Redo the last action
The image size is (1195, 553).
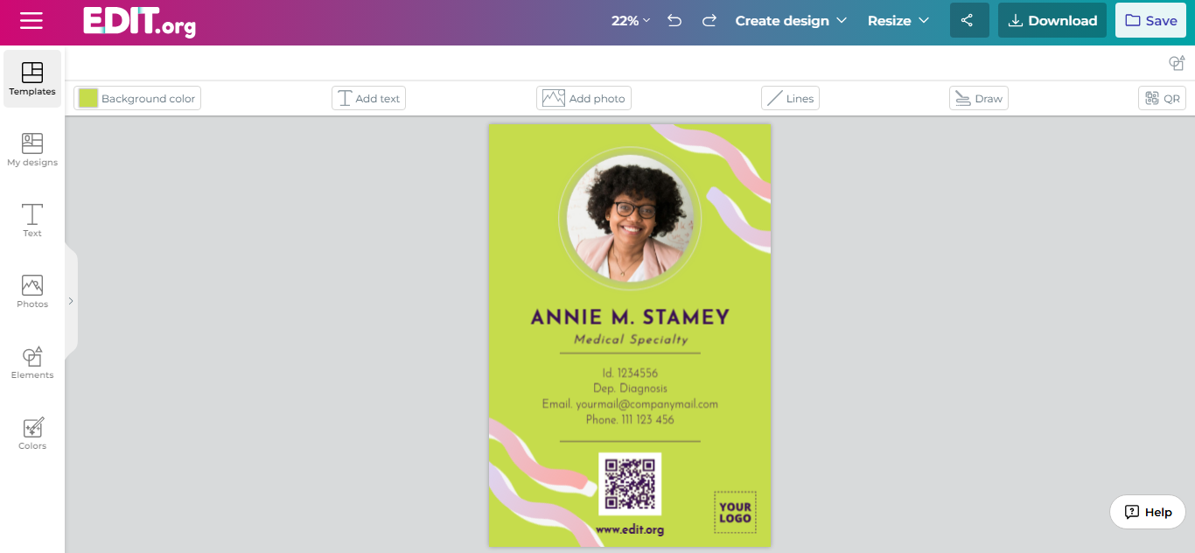709,21
